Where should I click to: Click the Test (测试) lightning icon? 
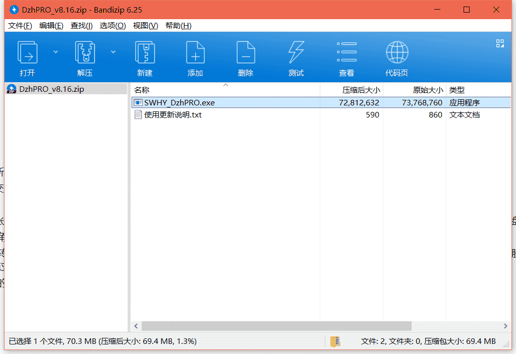point(296,52)
